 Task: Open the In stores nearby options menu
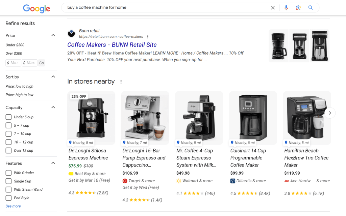pos(121,81)
